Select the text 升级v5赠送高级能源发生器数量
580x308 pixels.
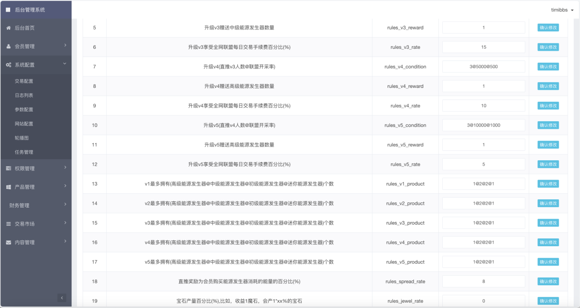239,145
